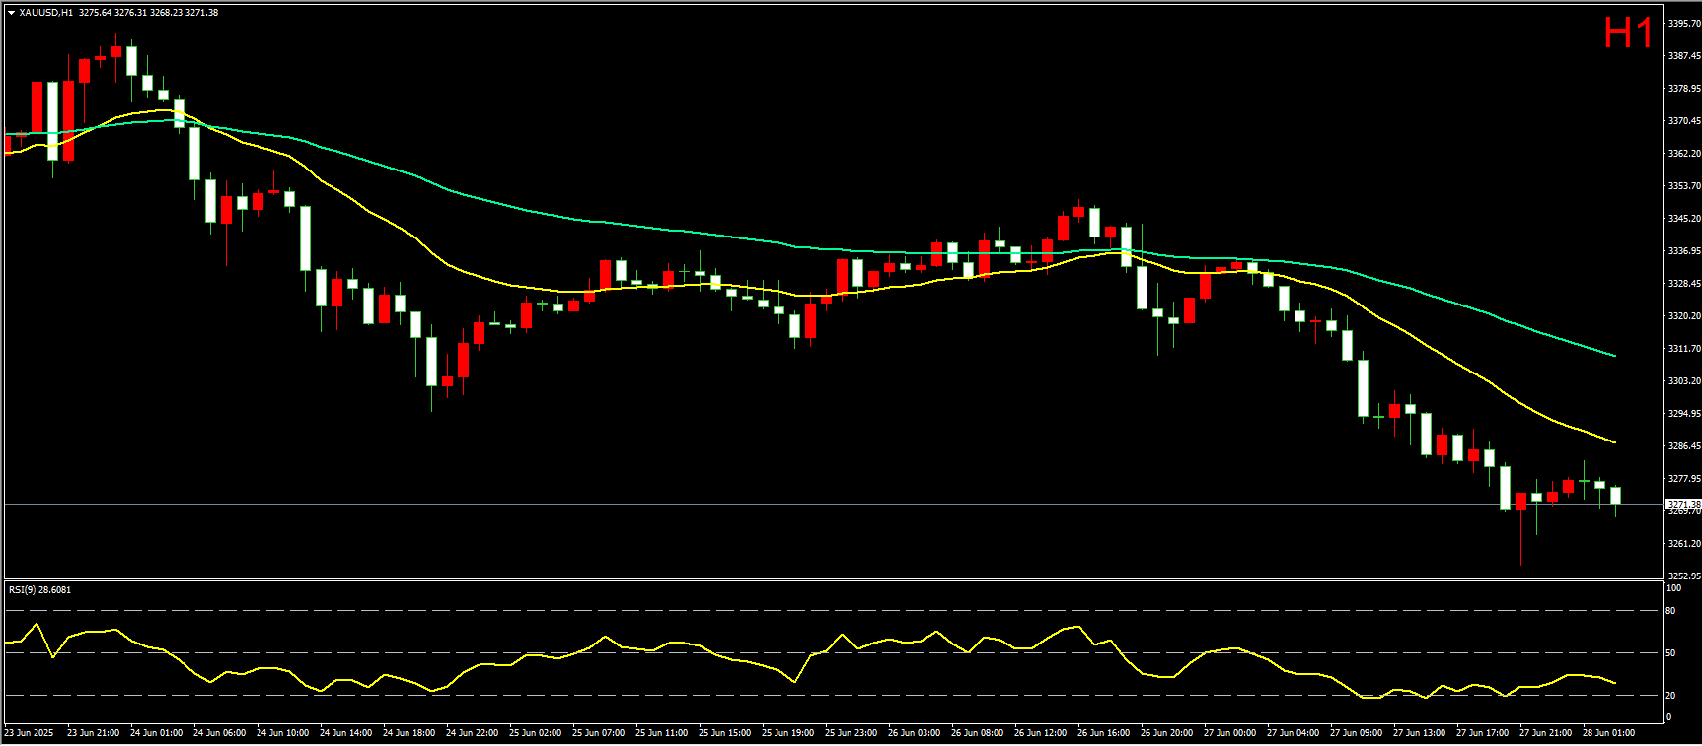Click the 23 Jun 21:00 time label
Screen dimensions: 1702x746
click(x=94, y=732)
